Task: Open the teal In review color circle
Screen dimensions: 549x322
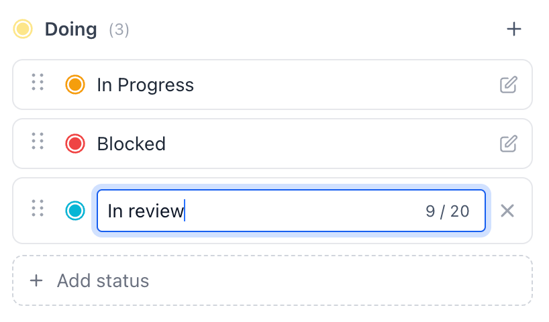Action: point(75,211)
